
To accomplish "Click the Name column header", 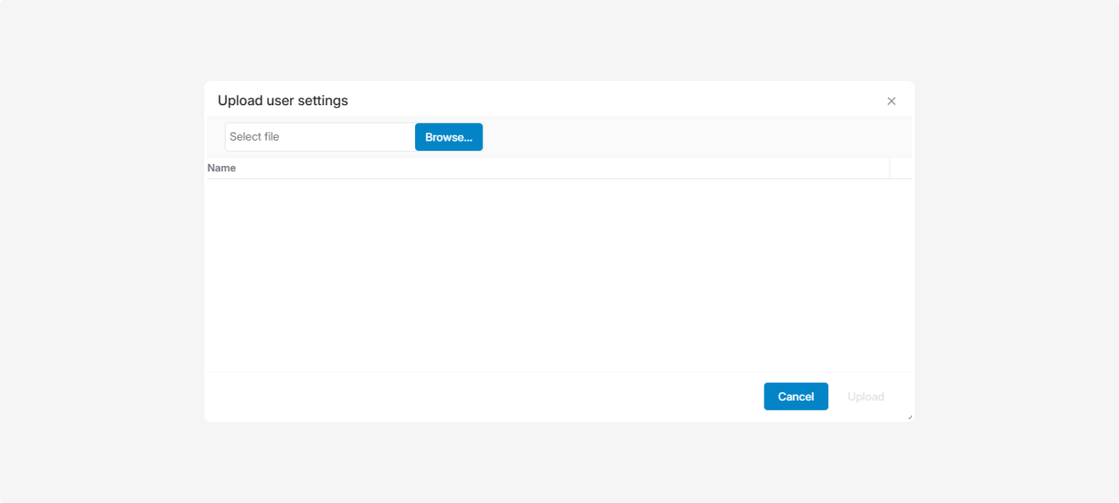I will pos(222,169).
